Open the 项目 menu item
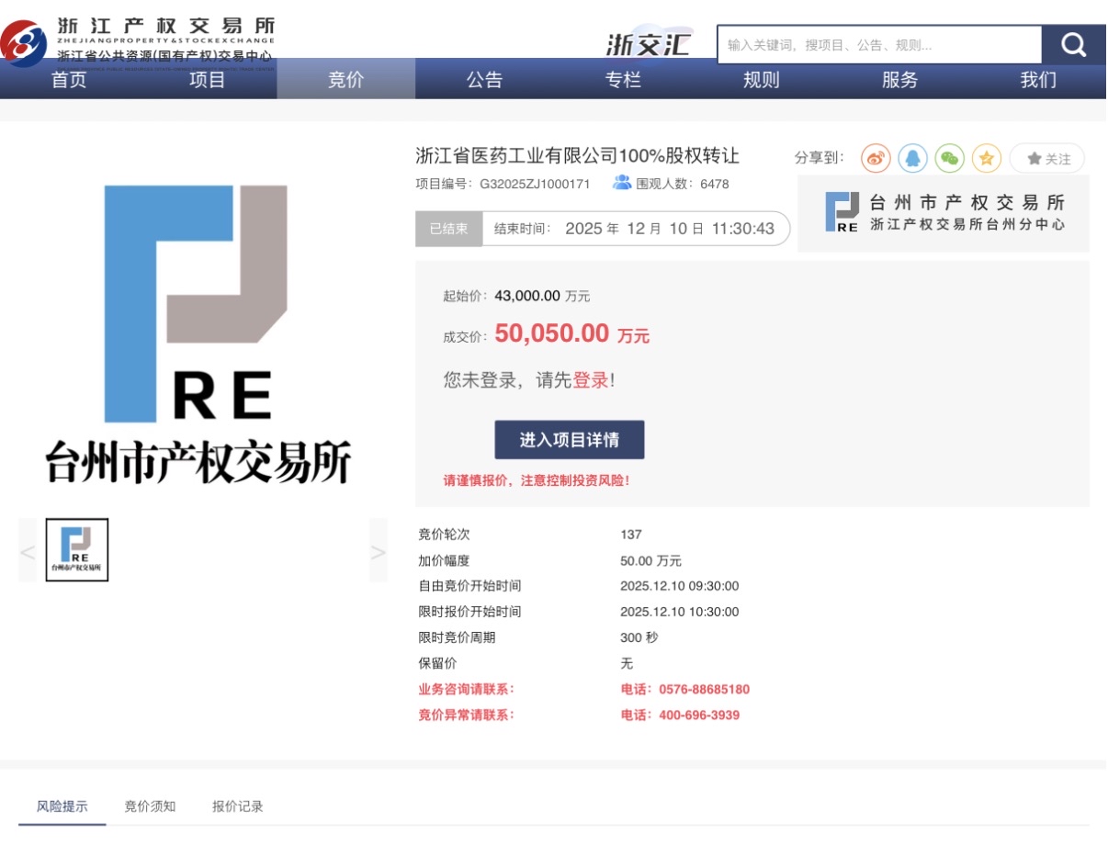Image resolution: width=1108 pixels, height=845 pixels. [207, 80]
